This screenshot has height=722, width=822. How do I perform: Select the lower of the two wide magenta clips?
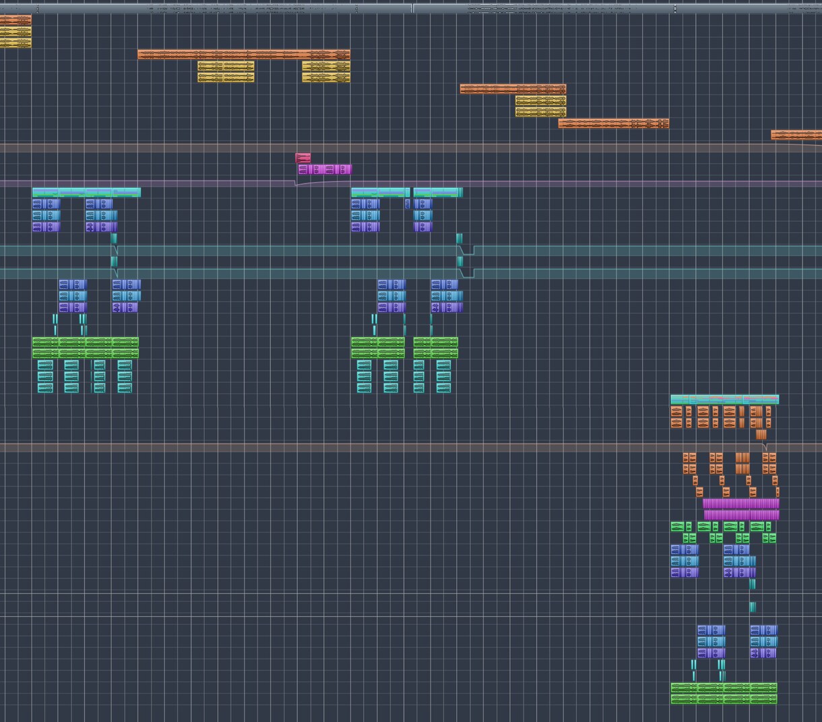[742, 515]
